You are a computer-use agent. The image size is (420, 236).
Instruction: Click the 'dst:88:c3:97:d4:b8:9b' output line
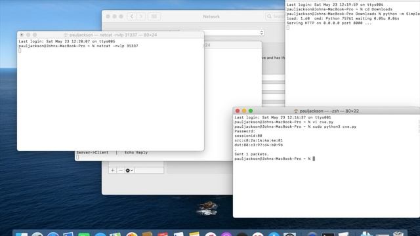pyautogui.click(x=259, y=145)
